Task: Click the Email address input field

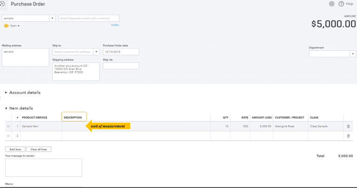Action: pos(88,18)
